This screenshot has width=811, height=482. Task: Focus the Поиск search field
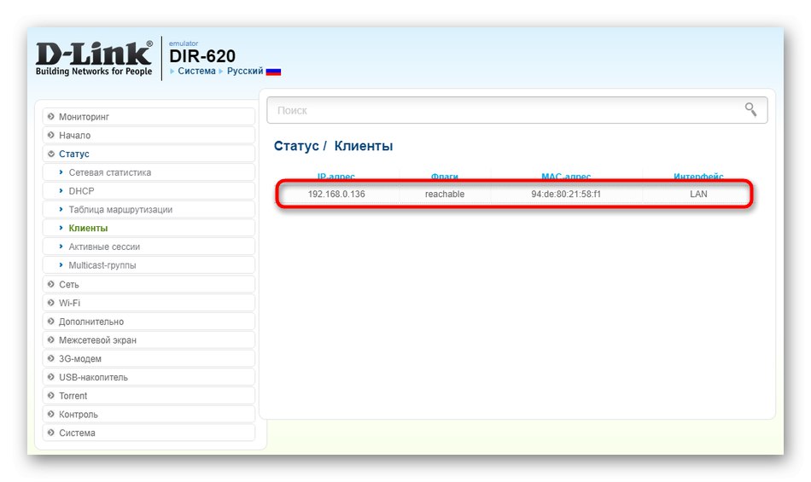click(516, 110)
